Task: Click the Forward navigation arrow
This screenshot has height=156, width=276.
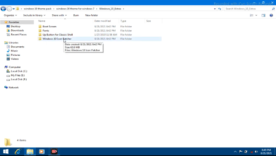Action: tap(9, 9)
